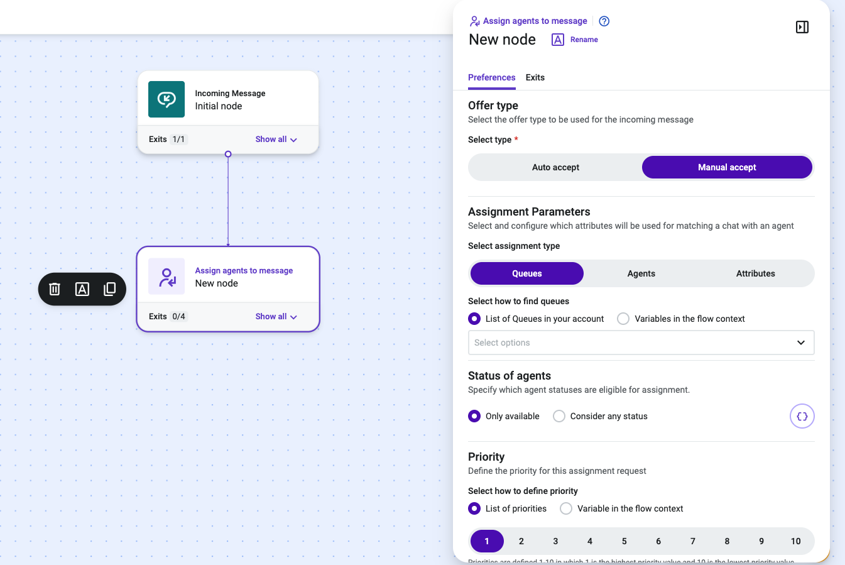Collapse the side panel icon
This screenshot has height=565, width=845.
(x=802, y=27)
